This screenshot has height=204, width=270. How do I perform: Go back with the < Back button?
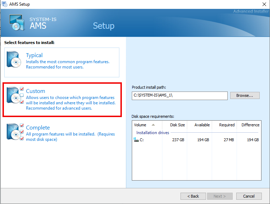coord(193,196)
